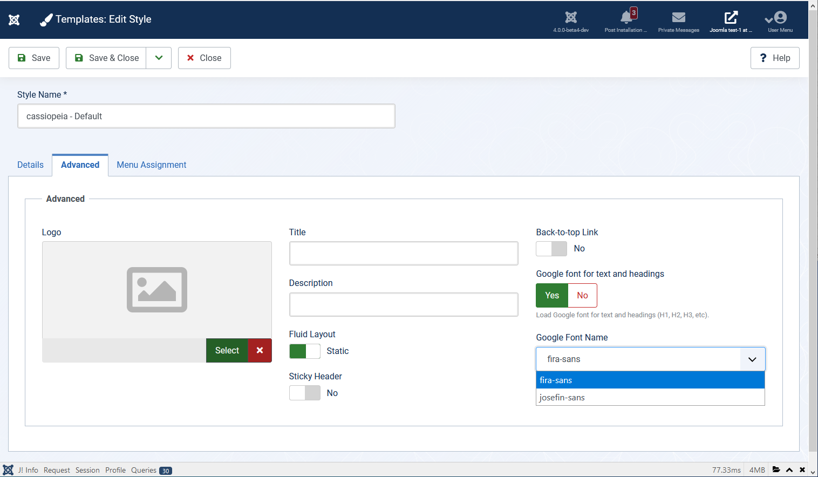818x477 pixels.
Task: Click the scrollbar up arrow
Action: point(813,5)
